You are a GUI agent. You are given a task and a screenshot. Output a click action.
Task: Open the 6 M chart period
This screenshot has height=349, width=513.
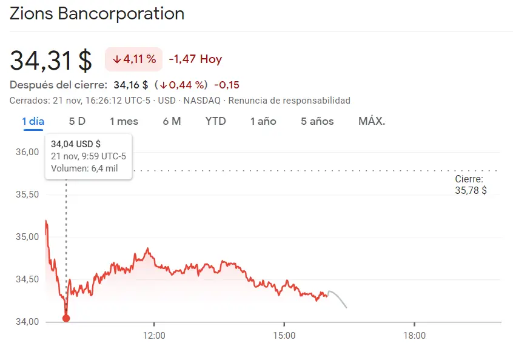point(170,121)
